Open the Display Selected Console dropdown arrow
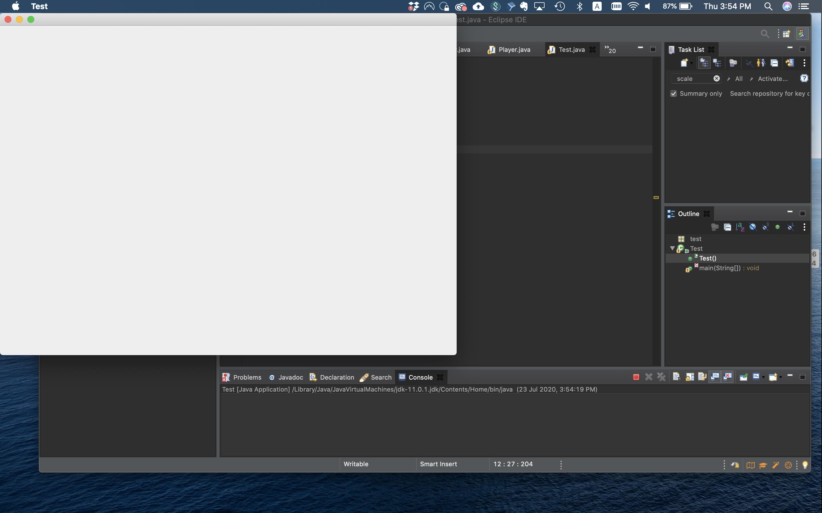 pyautogui.click(x=763, y=377)
